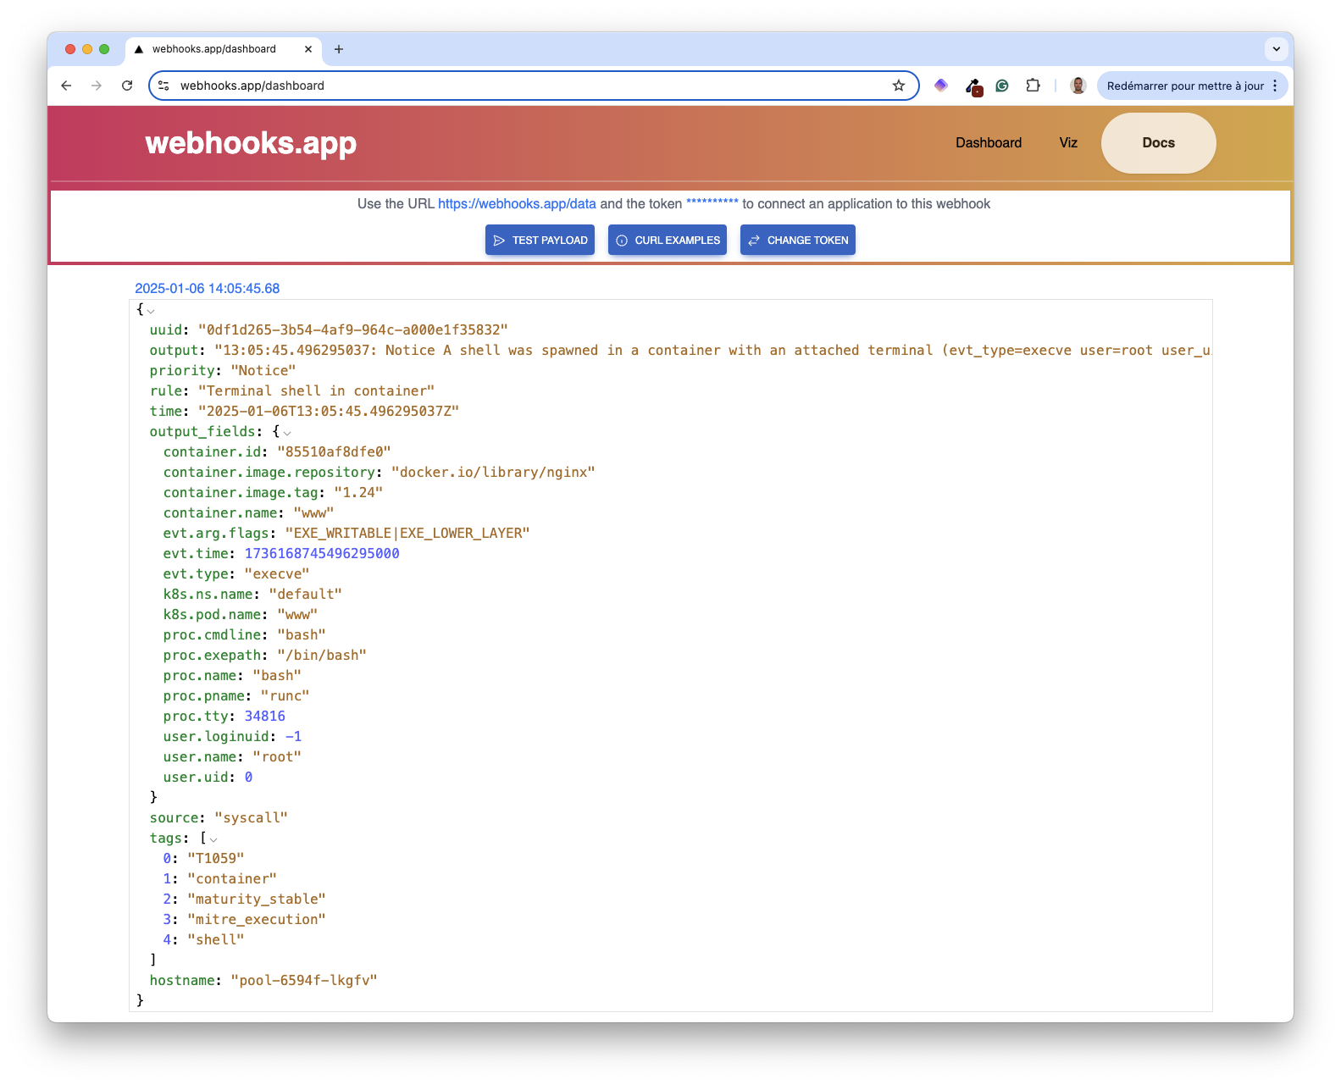Click the output message string value

[x=712, y=350]
